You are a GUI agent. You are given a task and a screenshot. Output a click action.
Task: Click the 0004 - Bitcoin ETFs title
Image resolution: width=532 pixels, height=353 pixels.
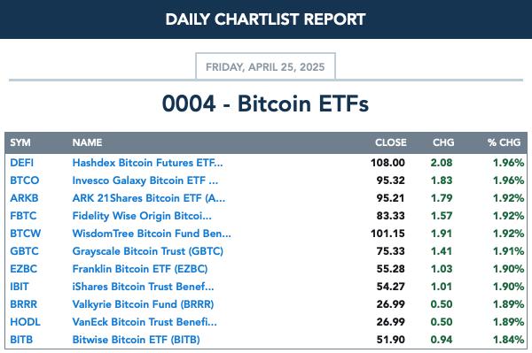[x=265, y=104]
